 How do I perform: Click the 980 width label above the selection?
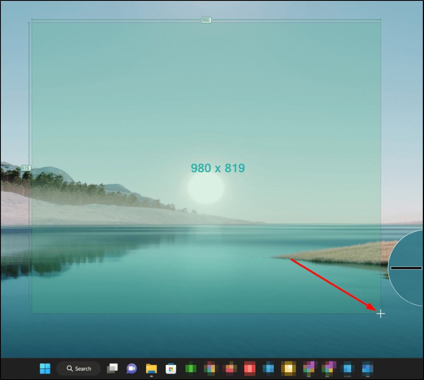pyautogui.click(x=206, y=20)
